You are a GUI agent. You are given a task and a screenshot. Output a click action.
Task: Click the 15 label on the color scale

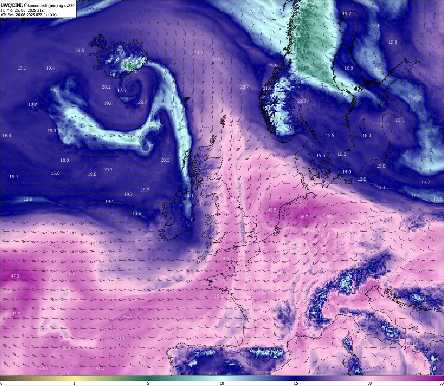(296, 383)
